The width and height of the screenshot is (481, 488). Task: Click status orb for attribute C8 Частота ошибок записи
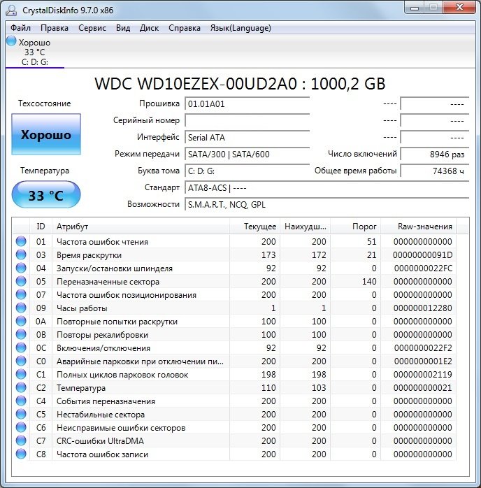point(21,454)
